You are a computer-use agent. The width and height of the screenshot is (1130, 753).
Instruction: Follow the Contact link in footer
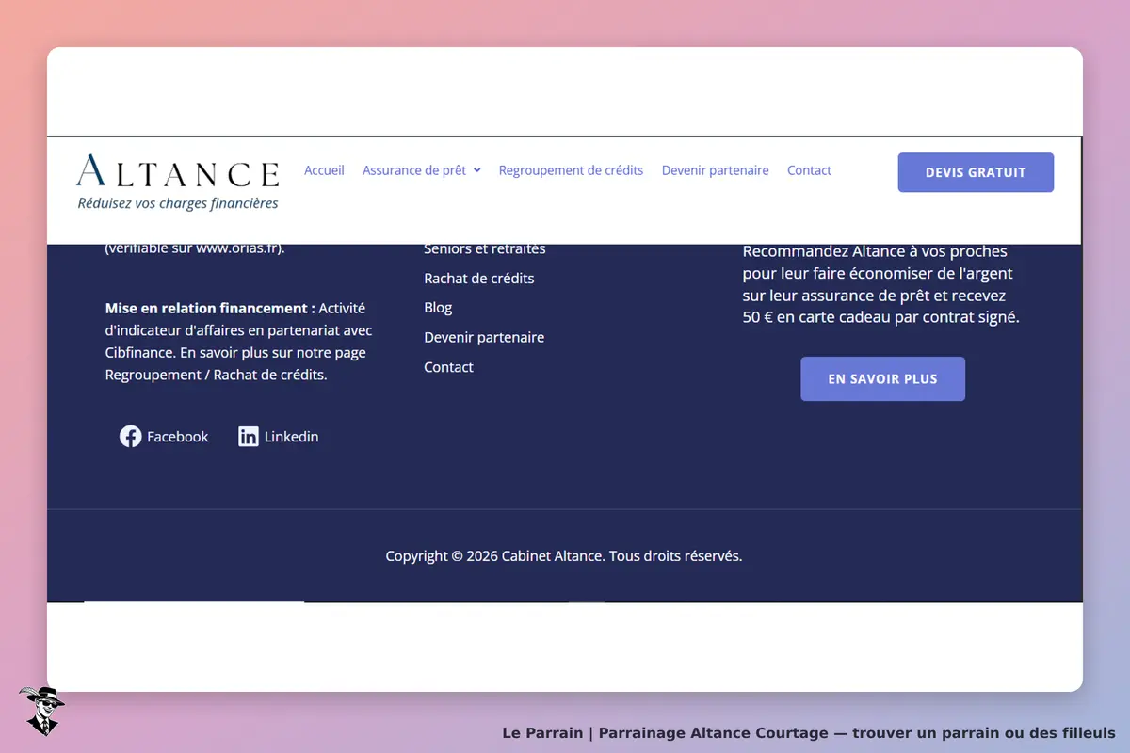tap(448, 367)
